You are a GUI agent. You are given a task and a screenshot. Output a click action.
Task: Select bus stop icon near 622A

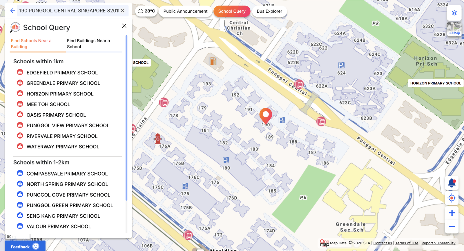click(x=299, y=84)
